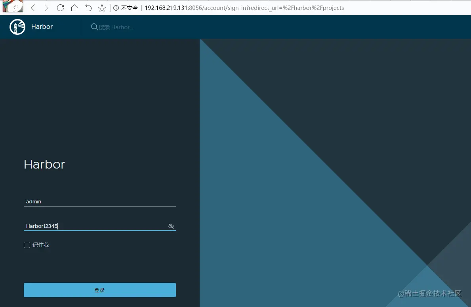471x307 pixels.
Task: Reload the page with refresh icon
Action: pyautogui.click(x=60, y=8)
